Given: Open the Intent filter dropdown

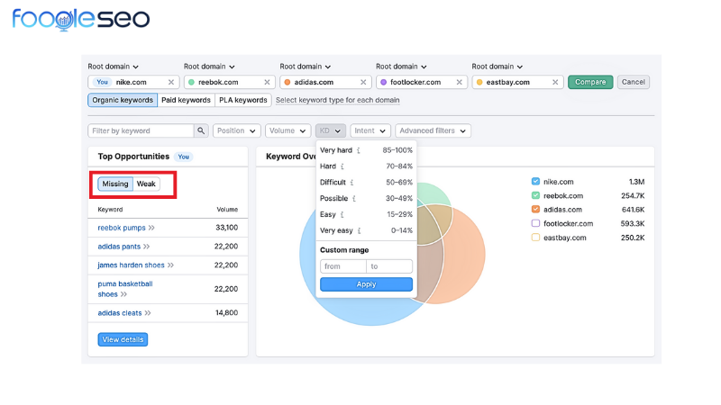Looking at the screenshot, I should click(371, 130).
